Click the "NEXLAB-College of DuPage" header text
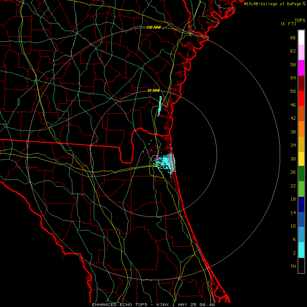The height and width of the screenshot is (307, 307). pos(272,4)
